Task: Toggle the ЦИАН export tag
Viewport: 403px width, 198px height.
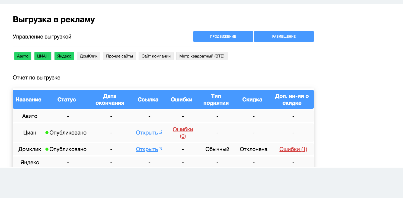Action: click(x=43, y=56)
